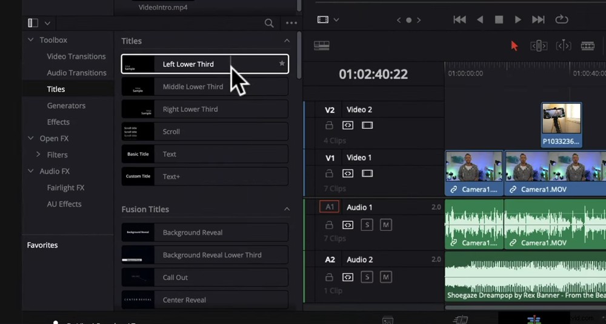Select the arrow Selection mode tool

pos(514,46)
